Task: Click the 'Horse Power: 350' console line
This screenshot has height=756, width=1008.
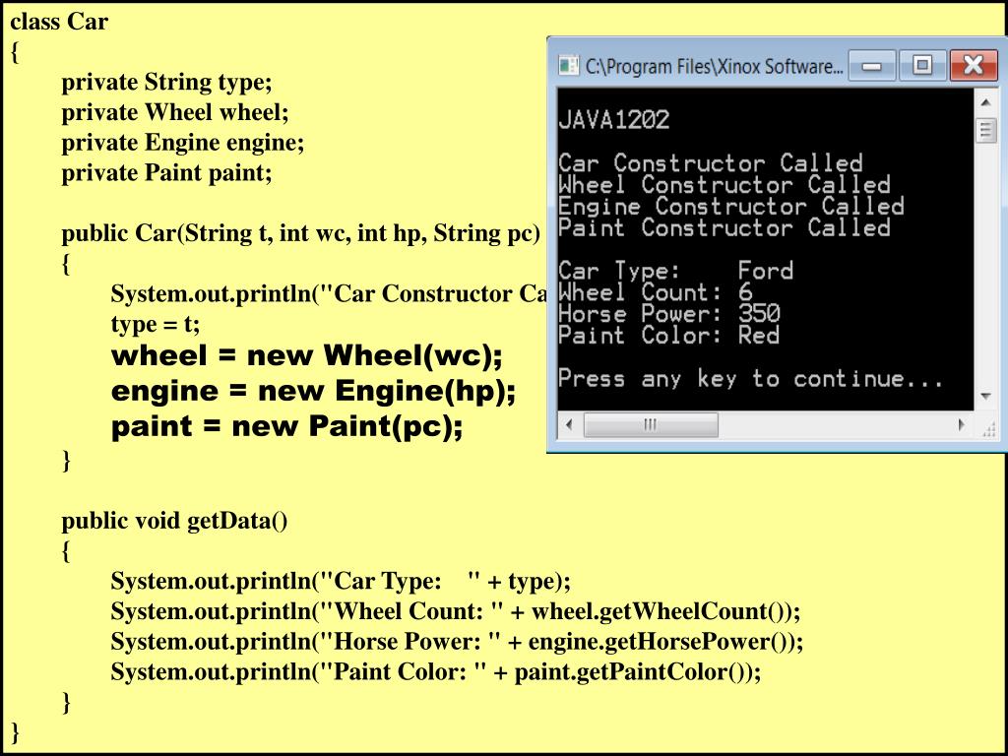Action: [x=669, y=313]
